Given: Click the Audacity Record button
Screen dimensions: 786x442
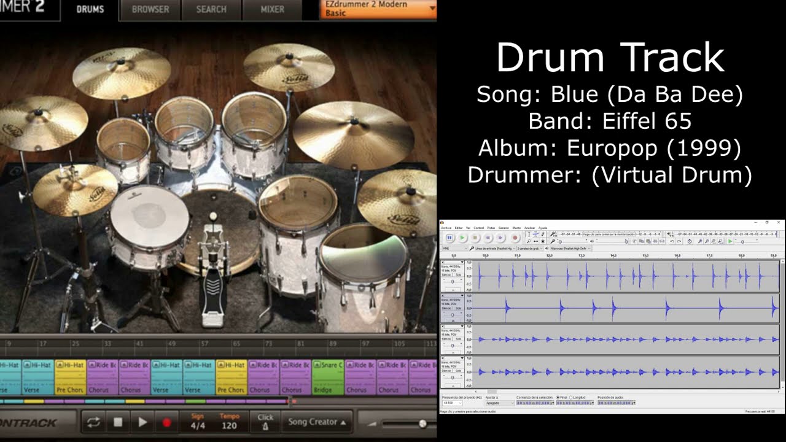Looking at the screenshot, I should [515, 238].
